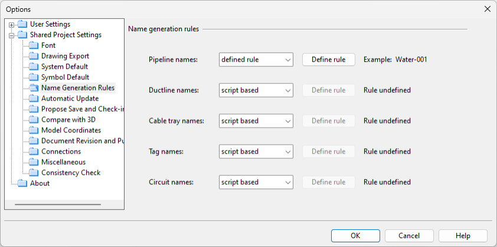Click the Symbol Default folder icon
Image resolution: width=497 pixels, height=247 pixels.
(x=34, y=77)
